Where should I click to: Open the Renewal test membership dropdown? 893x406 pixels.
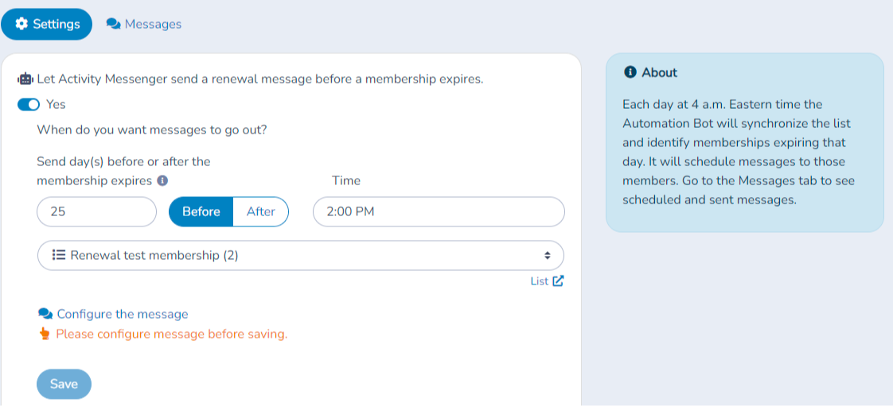click(x=301, y=255)
